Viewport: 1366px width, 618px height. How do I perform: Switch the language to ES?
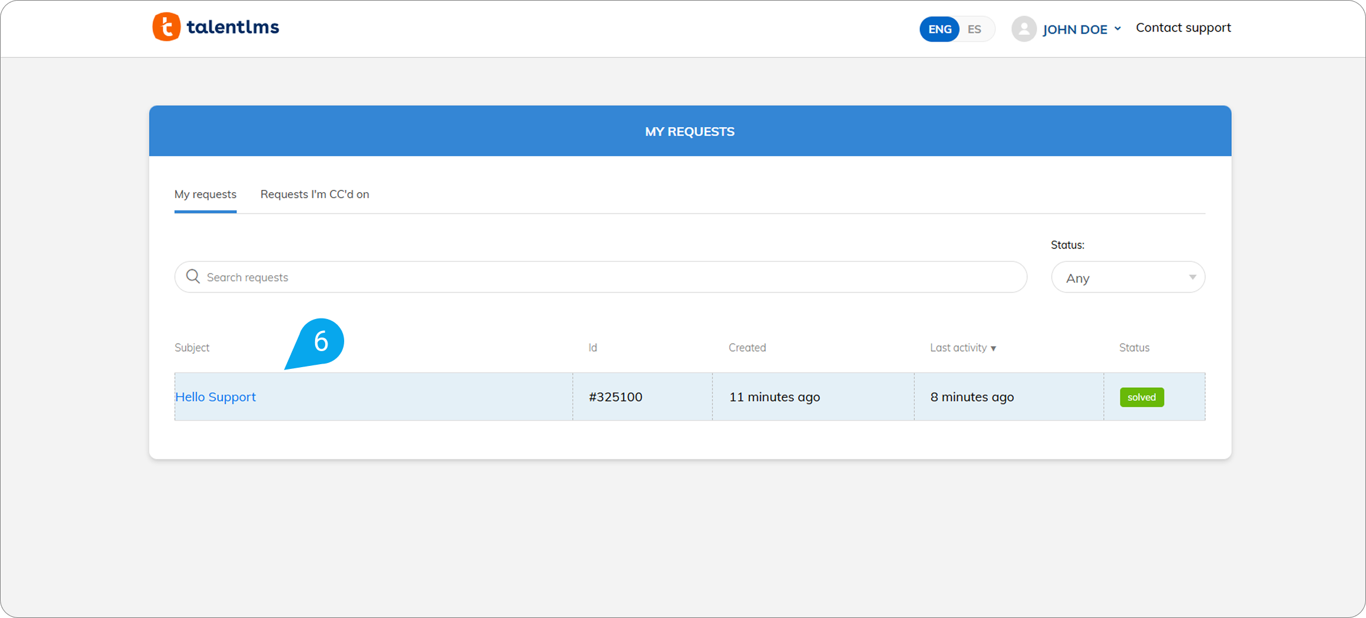(974, 28)
